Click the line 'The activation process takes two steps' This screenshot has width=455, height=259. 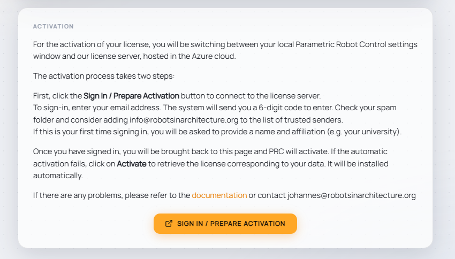(104, 76)
